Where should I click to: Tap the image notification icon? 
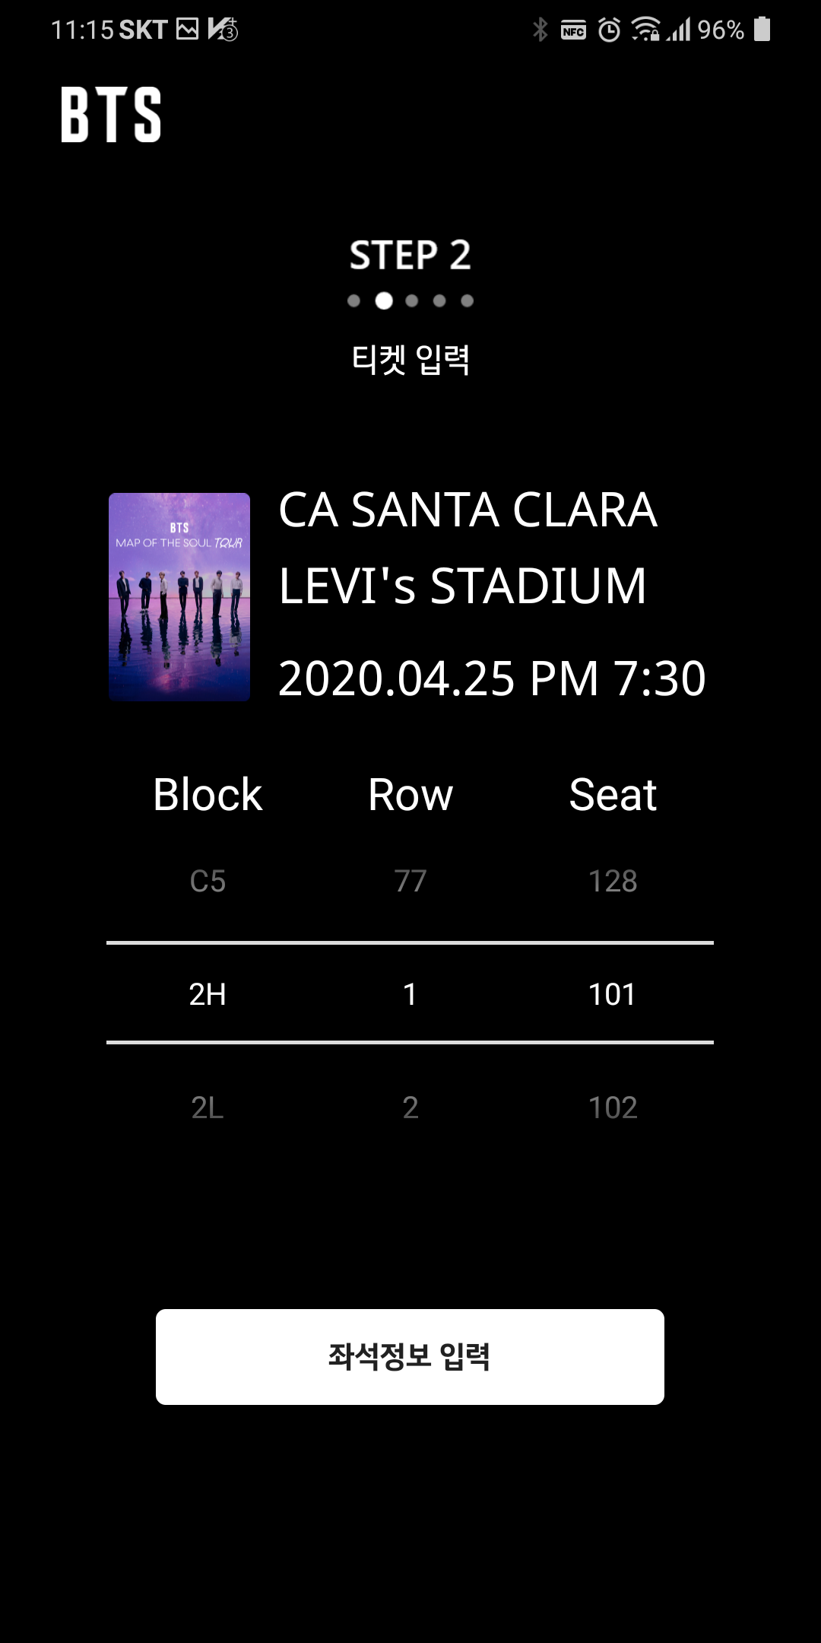(x=187, y=30)
